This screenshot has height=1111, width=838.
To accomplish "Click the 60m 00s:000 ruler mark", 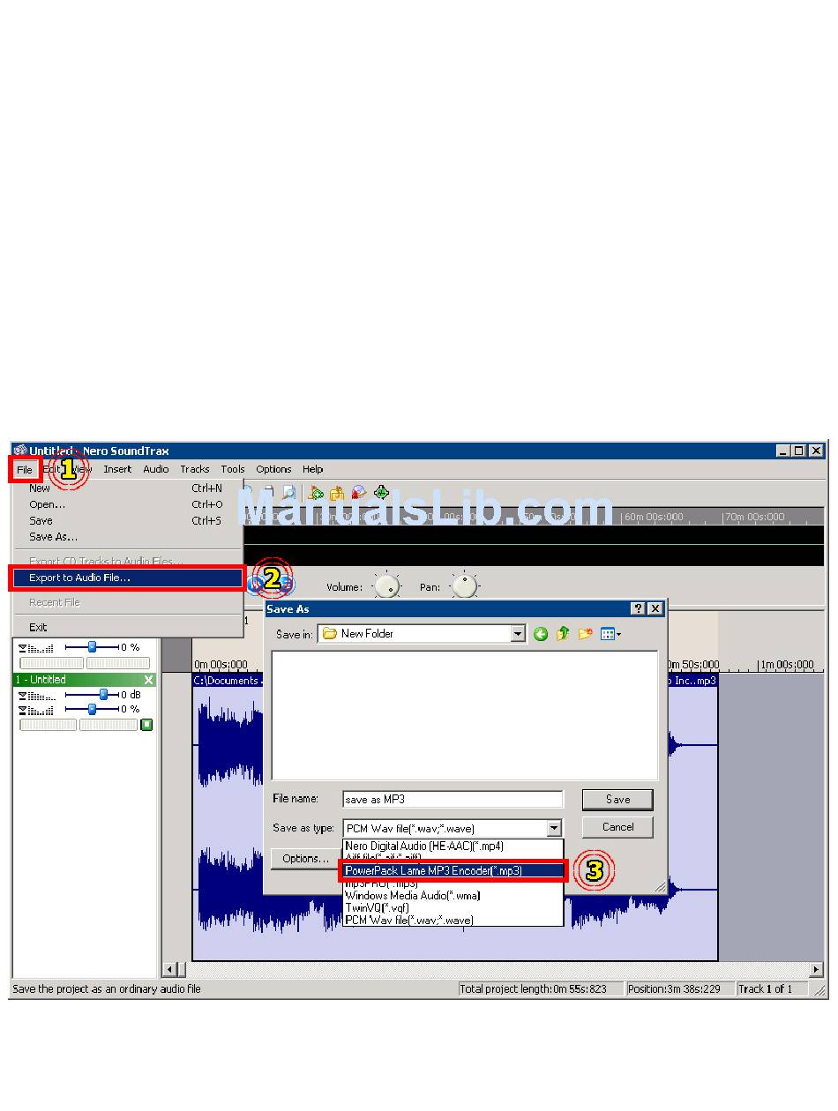I will [x=654, y=518].
